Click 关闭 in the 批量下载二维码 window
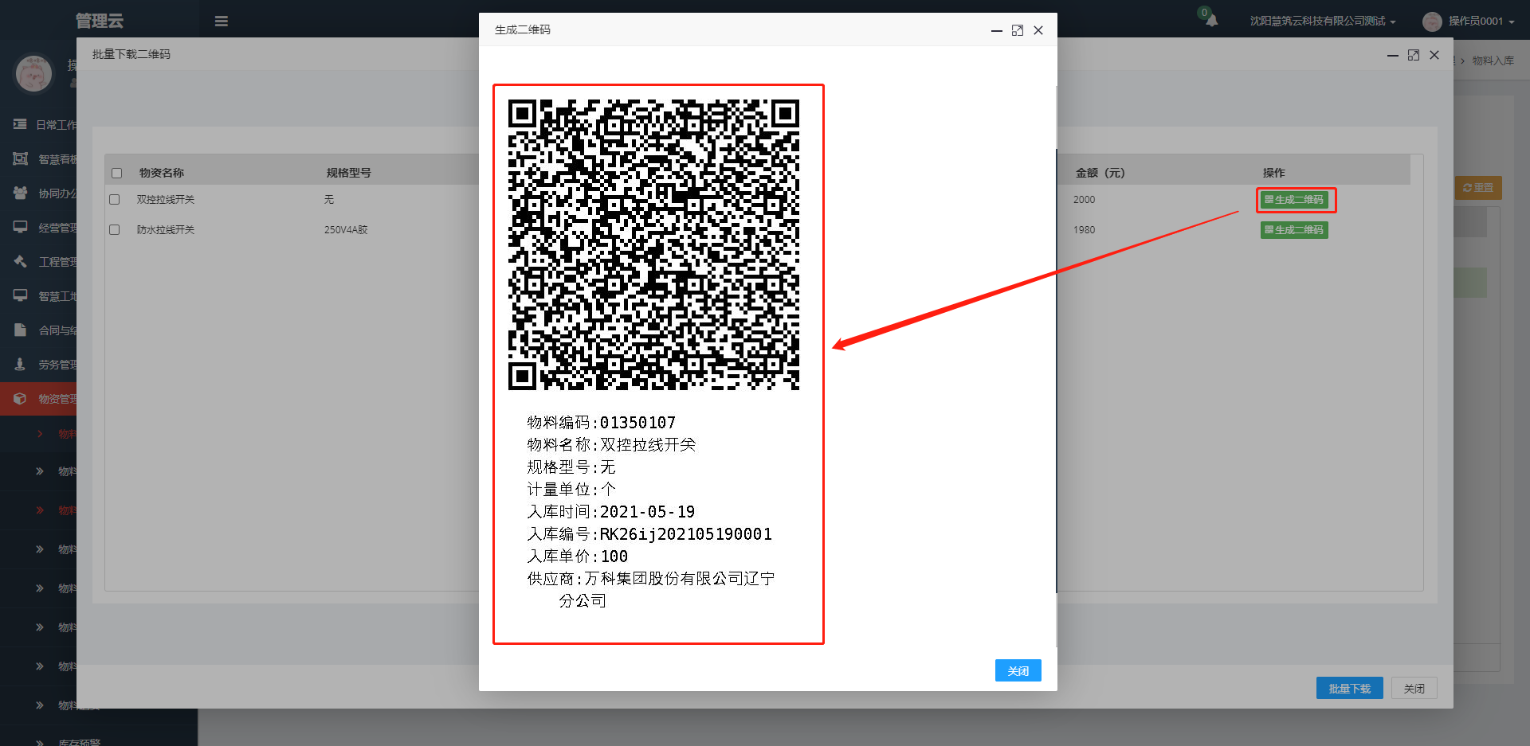Image resolution: width=1530 pixels, height=746 pixels. (x=1414, y=688)
